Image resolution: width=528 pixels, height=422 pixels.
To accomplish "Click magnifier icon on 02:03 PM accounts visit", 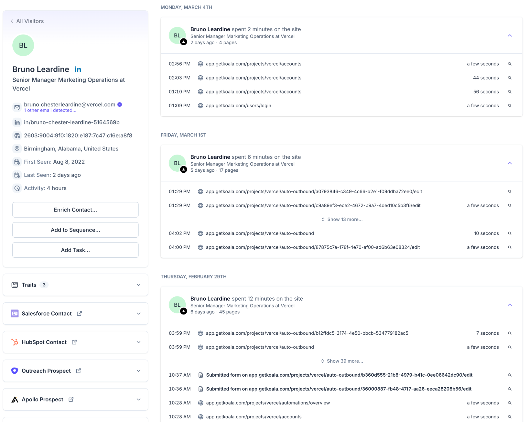I will point(510,78).
